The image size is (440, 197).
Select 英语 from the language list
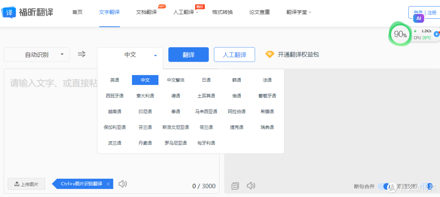click(115, 80)
